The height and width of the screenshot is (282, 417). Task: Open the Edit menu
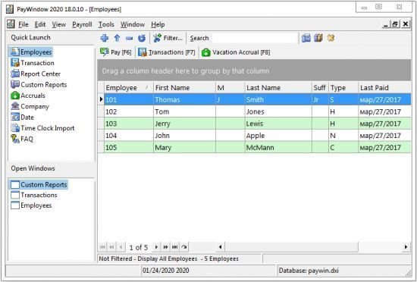click(40, 24)
